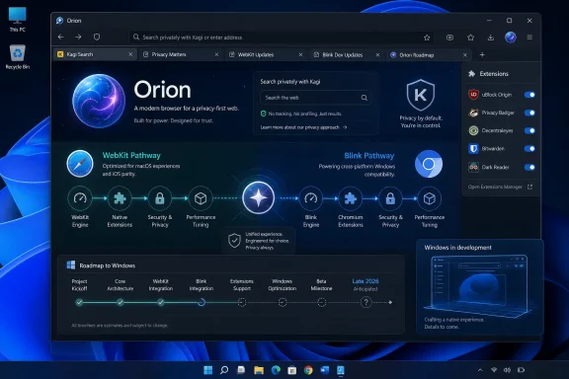Click the Blink Integration roadmap marker
Screen dimensions: 569x379
(202, 302)
